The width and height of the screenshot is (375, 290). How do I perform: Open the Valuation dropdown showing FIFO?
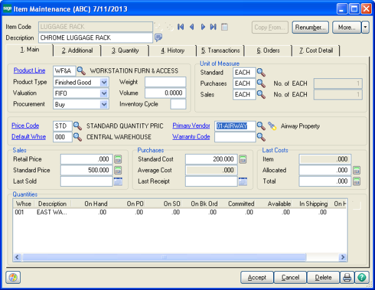[x=104, y=93]
